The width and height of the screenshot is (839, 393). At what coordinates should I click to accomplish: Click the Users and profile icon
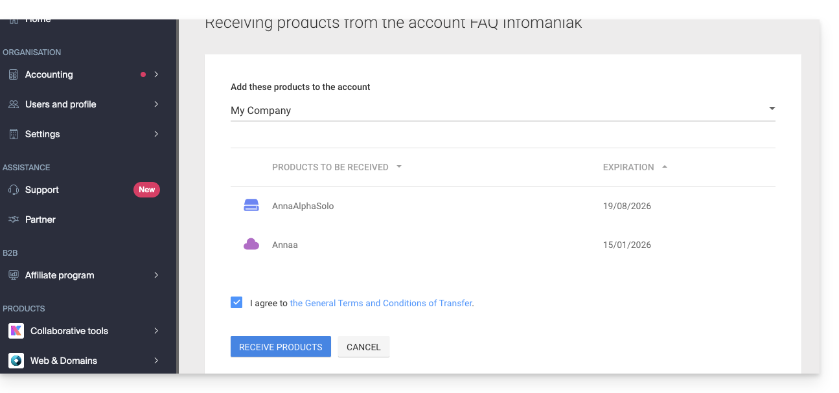point(13,104)
